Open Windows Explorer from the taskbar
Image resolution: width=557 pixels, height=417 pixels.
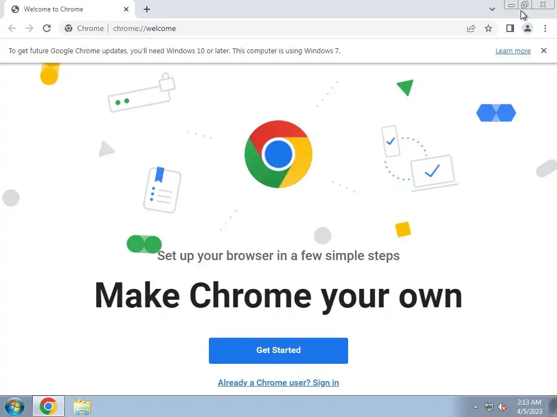coord(82,406)
